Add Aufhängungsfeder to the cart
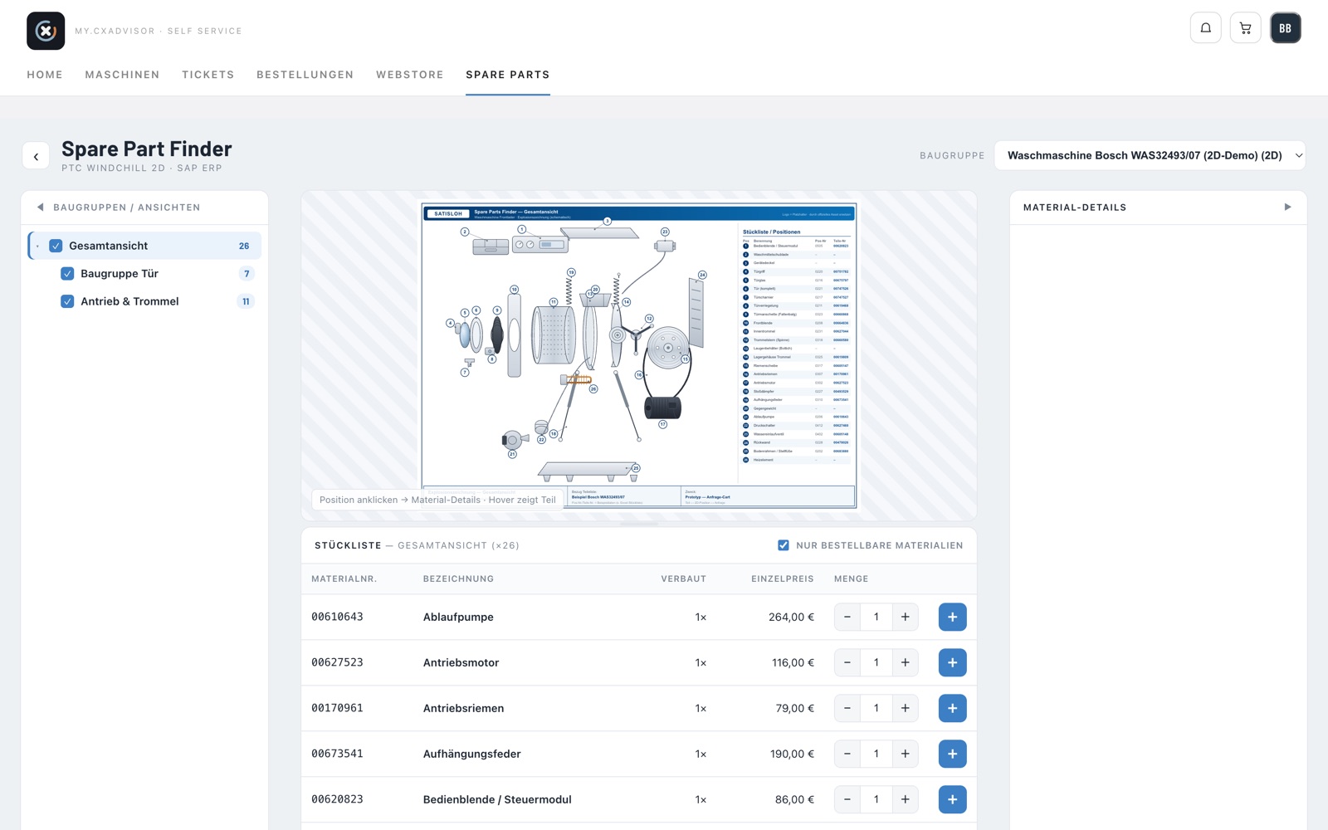This screenshot has width=1328, height=830. [x=952, y=754]
